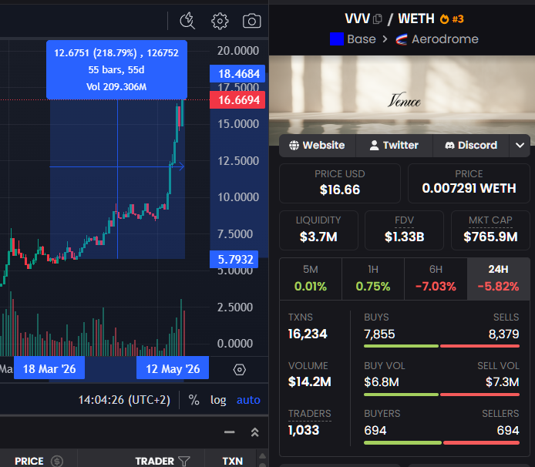Select the 1H timeframe tab

pos(373,279)
